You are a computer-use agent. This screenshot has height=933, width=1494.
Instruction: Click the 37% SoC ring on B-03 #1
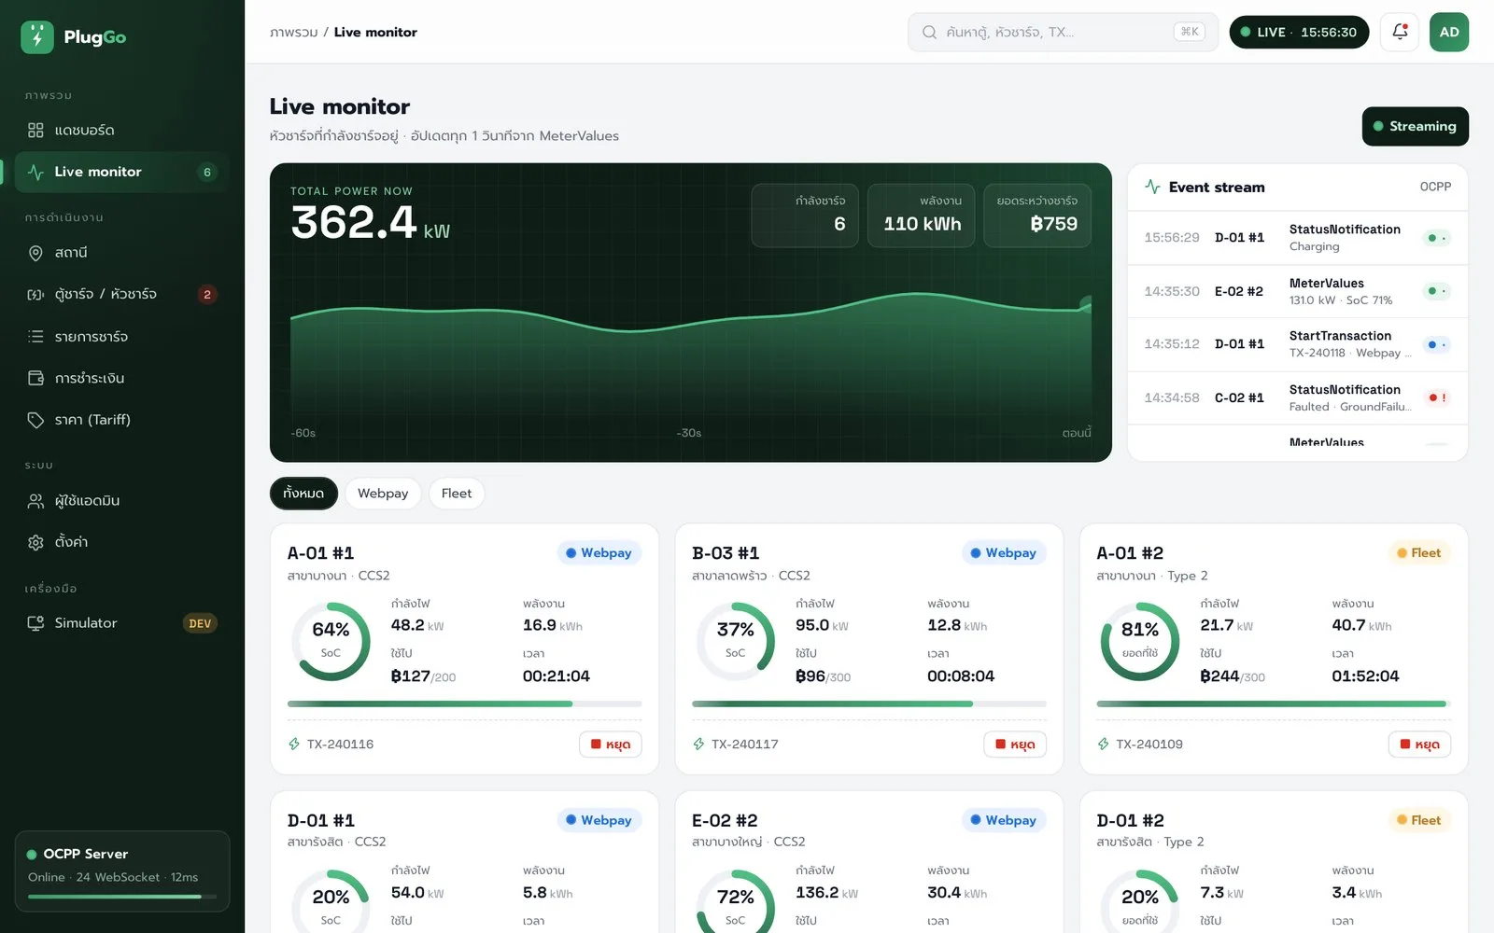coord(736,641)
